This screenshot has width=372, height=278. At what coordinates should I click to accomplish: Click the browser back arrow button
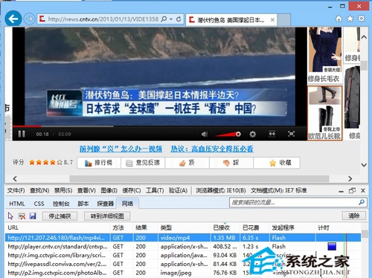pos(13,19)
